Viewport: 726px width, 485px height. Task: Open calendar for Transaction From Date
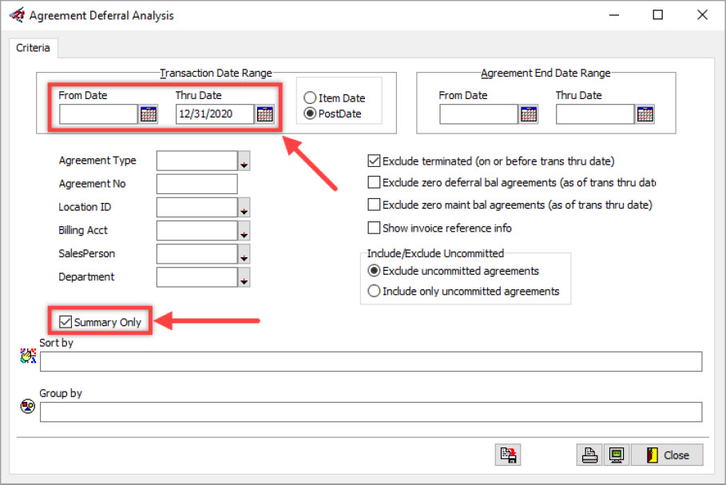pos(149,114)
